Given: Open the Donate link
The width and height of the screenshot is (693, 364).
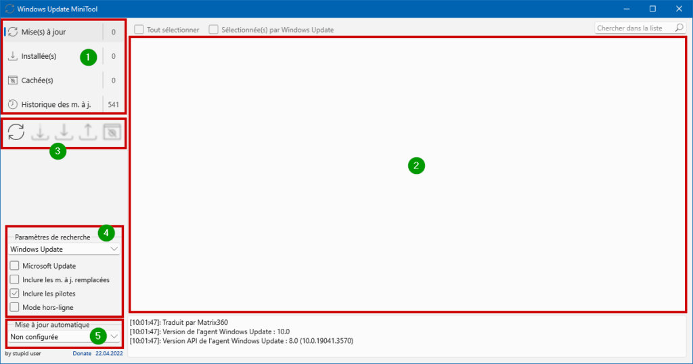Looking at the screenshot, I should click(x=82, y=353).
